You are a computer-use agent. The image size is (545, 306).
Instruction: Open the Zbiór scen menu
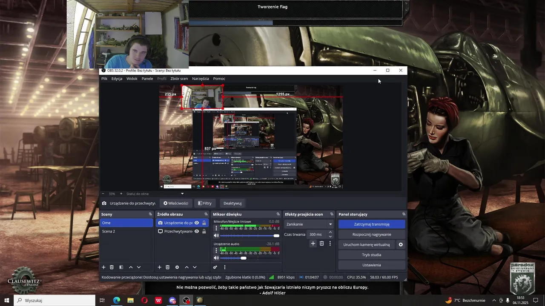[179, 79]
